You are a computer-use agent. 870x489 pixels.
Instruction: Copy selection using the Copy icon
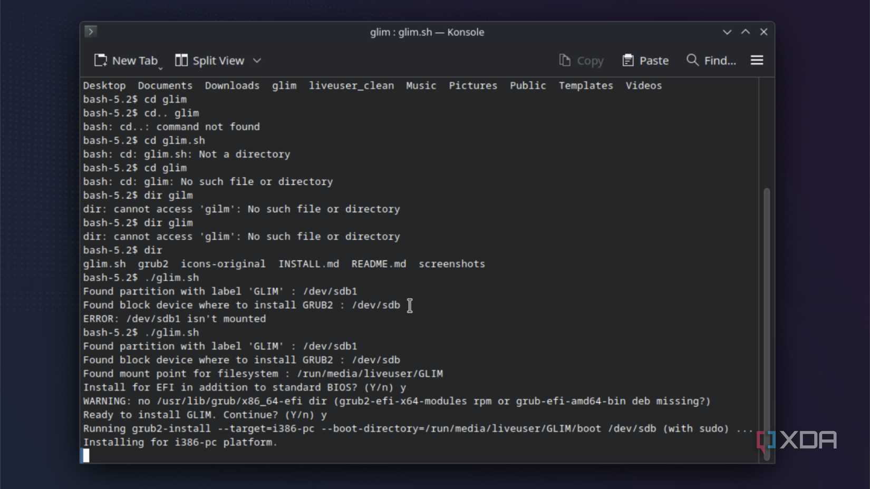(565, 60)
